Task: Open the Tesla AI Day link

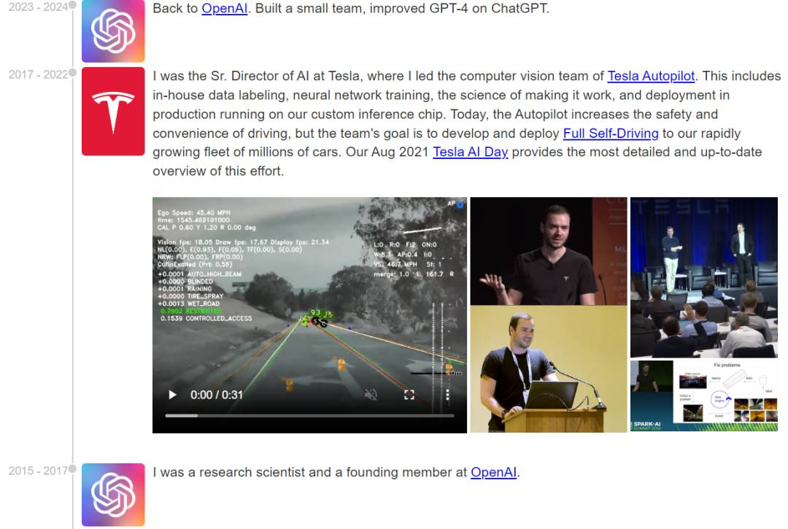Action: [x=471, y=152]
